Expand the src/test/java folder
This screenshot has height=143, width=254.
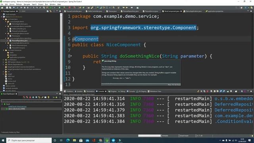coord(4,60)
